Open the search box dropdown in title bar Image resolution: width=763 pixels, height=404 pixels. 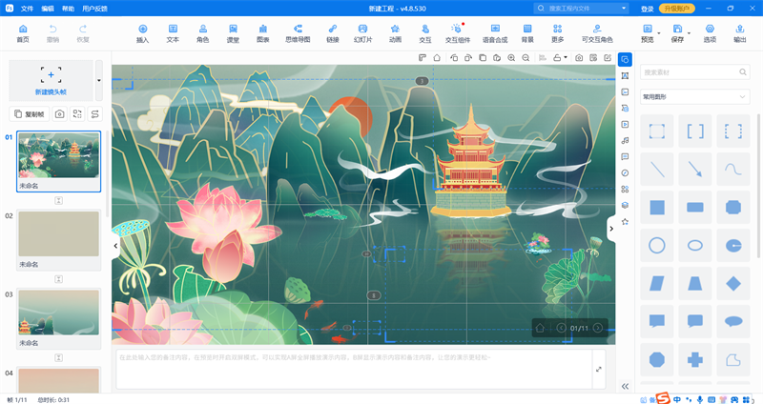coord(624,9)
